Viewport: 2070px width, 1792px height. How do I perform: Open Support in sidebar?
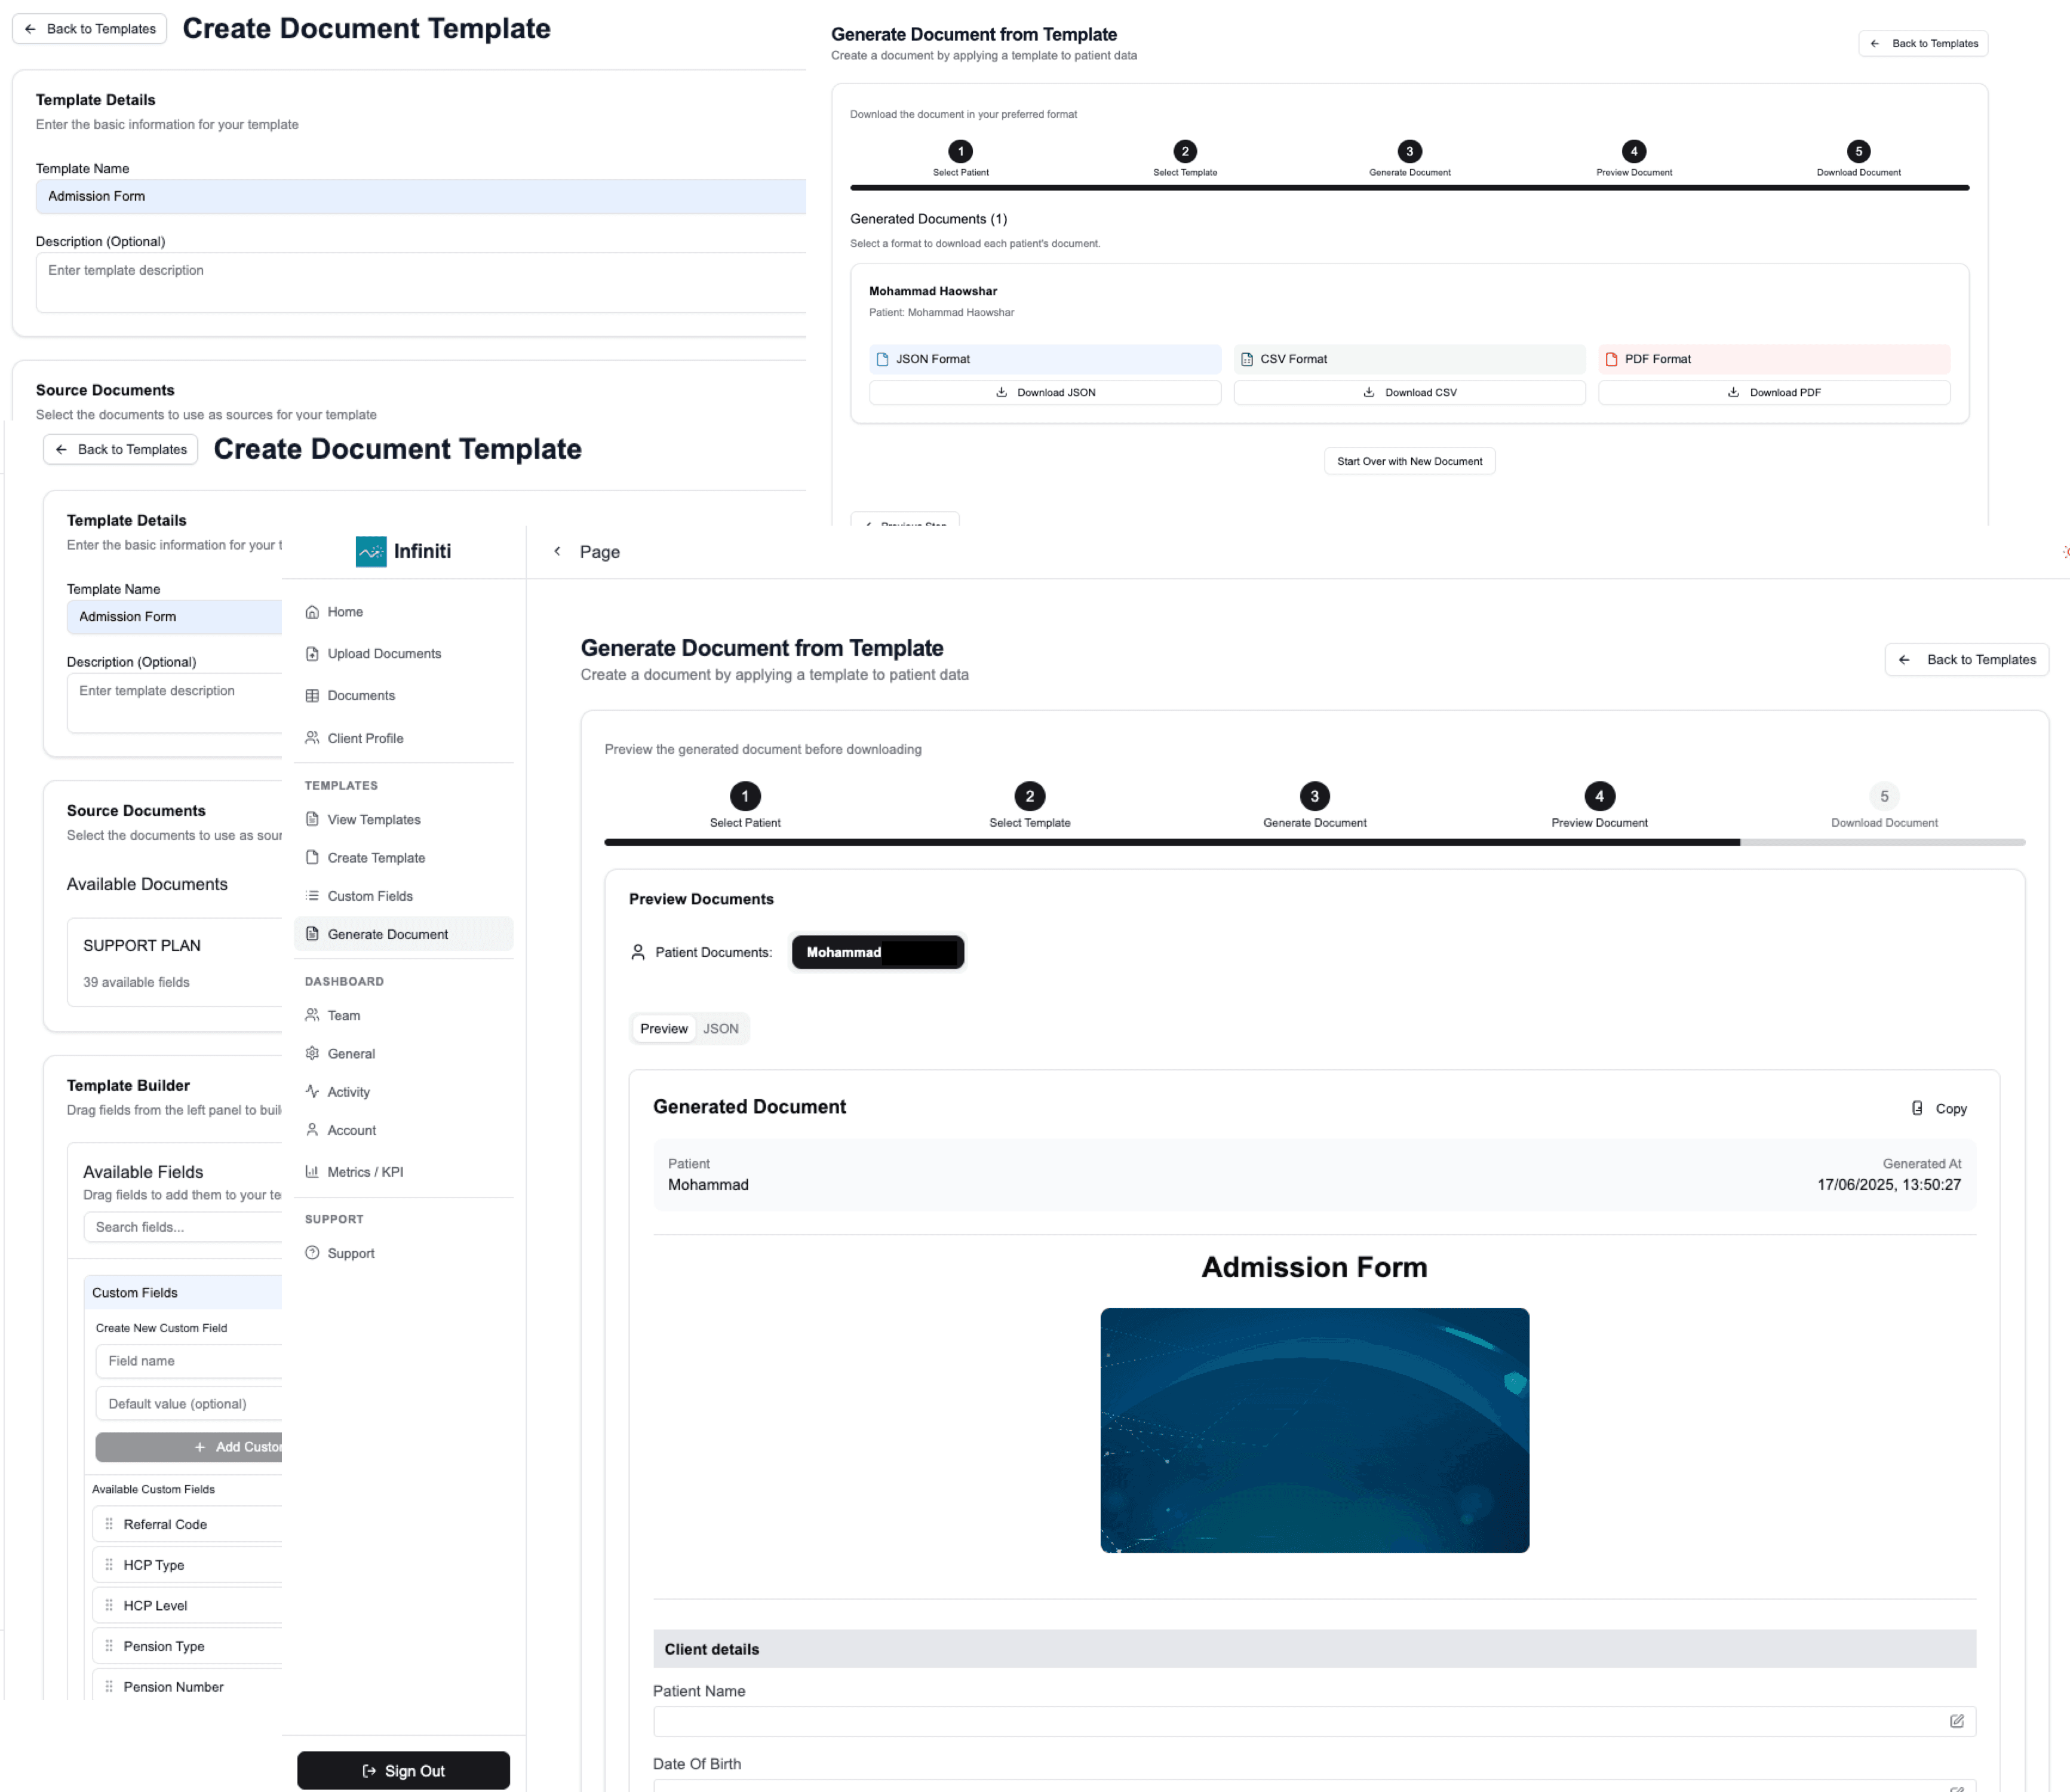click(x=350, y=1253)
